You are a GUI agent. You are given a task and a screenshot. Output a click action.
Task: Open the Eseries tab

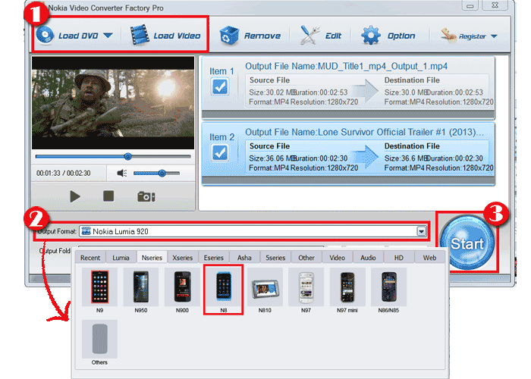(x=214, y=258)
